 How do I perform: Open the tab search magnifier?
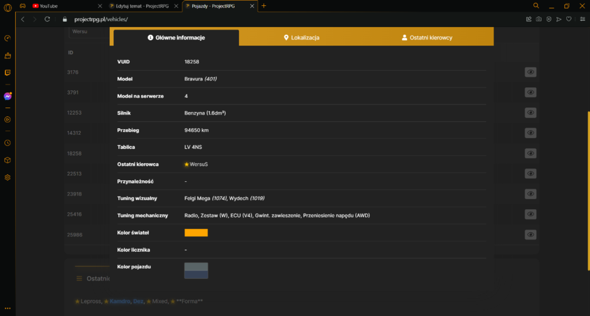click(x=536, y=6)
